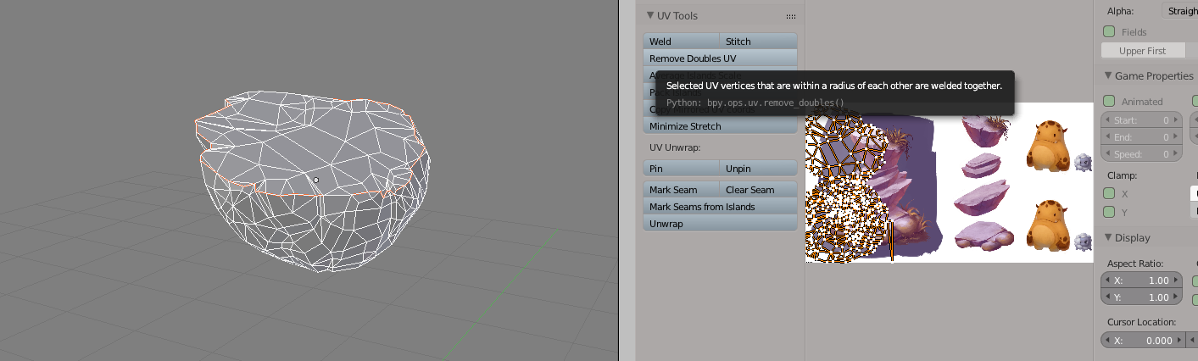The height and width of the screenshot is (361, 1198).
Task: Open the Alpha mode dropdown
Action: coord(1178,11)
